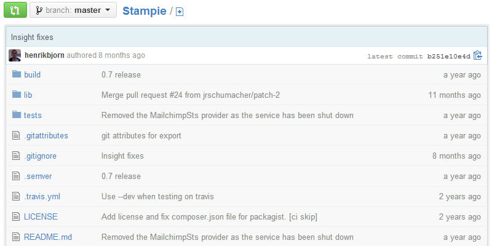This screenshot has width=492, height=246.
Task: Open the branch: master dropdown
Action: coord(73,10)
